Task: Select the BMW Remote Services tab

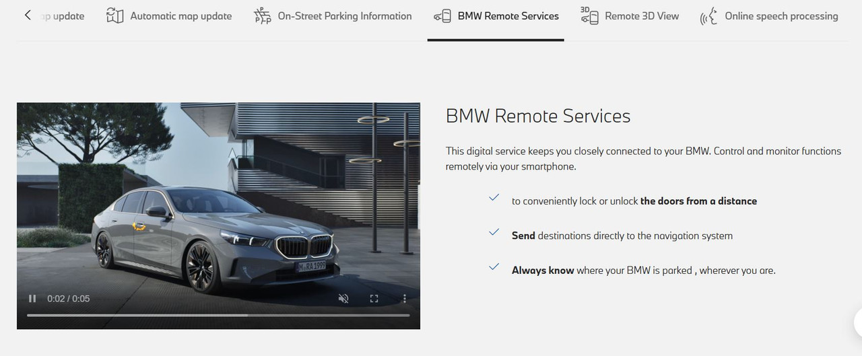Action: (496, 16)
